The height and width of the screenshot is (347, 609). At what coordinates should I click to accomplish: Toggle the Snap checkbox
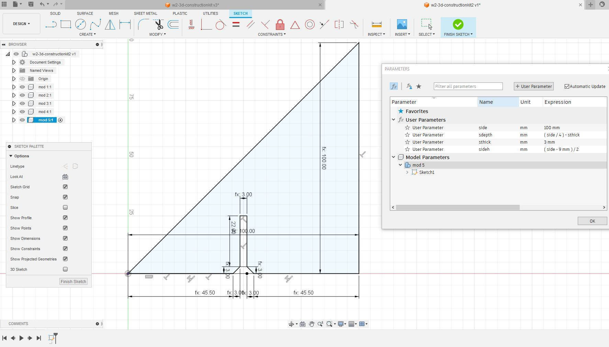point(65,197)
